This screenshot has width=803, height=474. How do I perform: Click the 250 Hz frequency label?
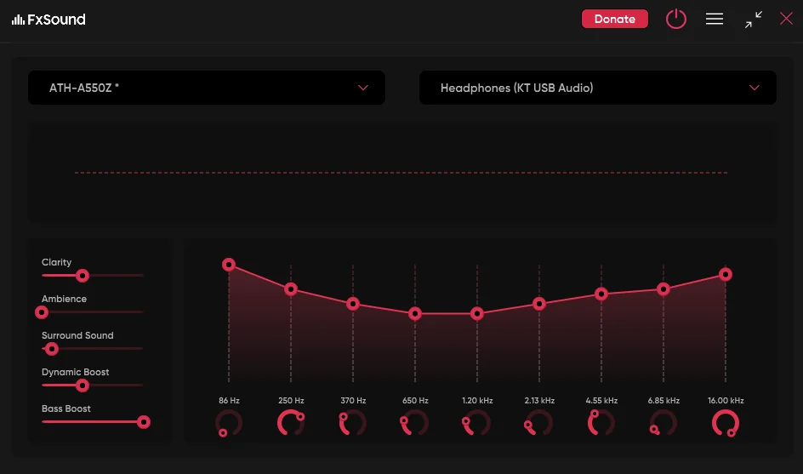coord(291,400)
